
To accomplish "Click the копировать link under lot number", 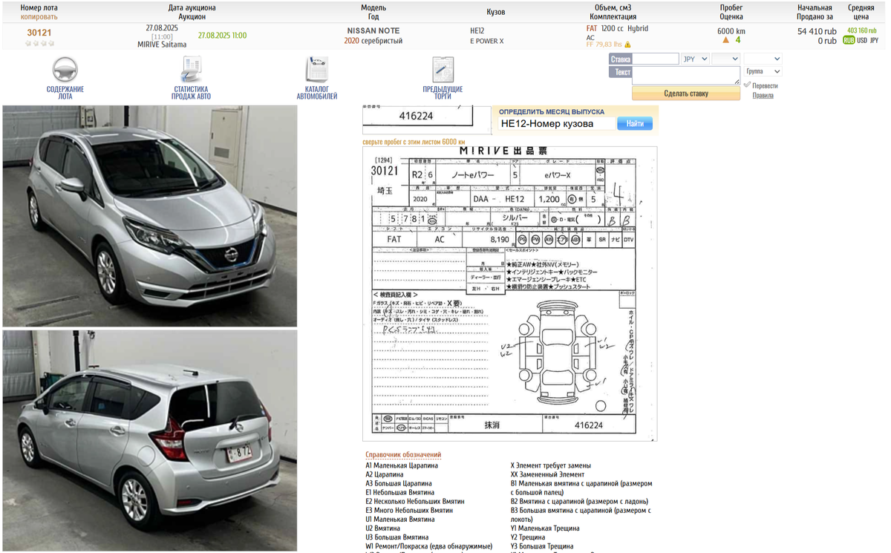I will point(39,16).
